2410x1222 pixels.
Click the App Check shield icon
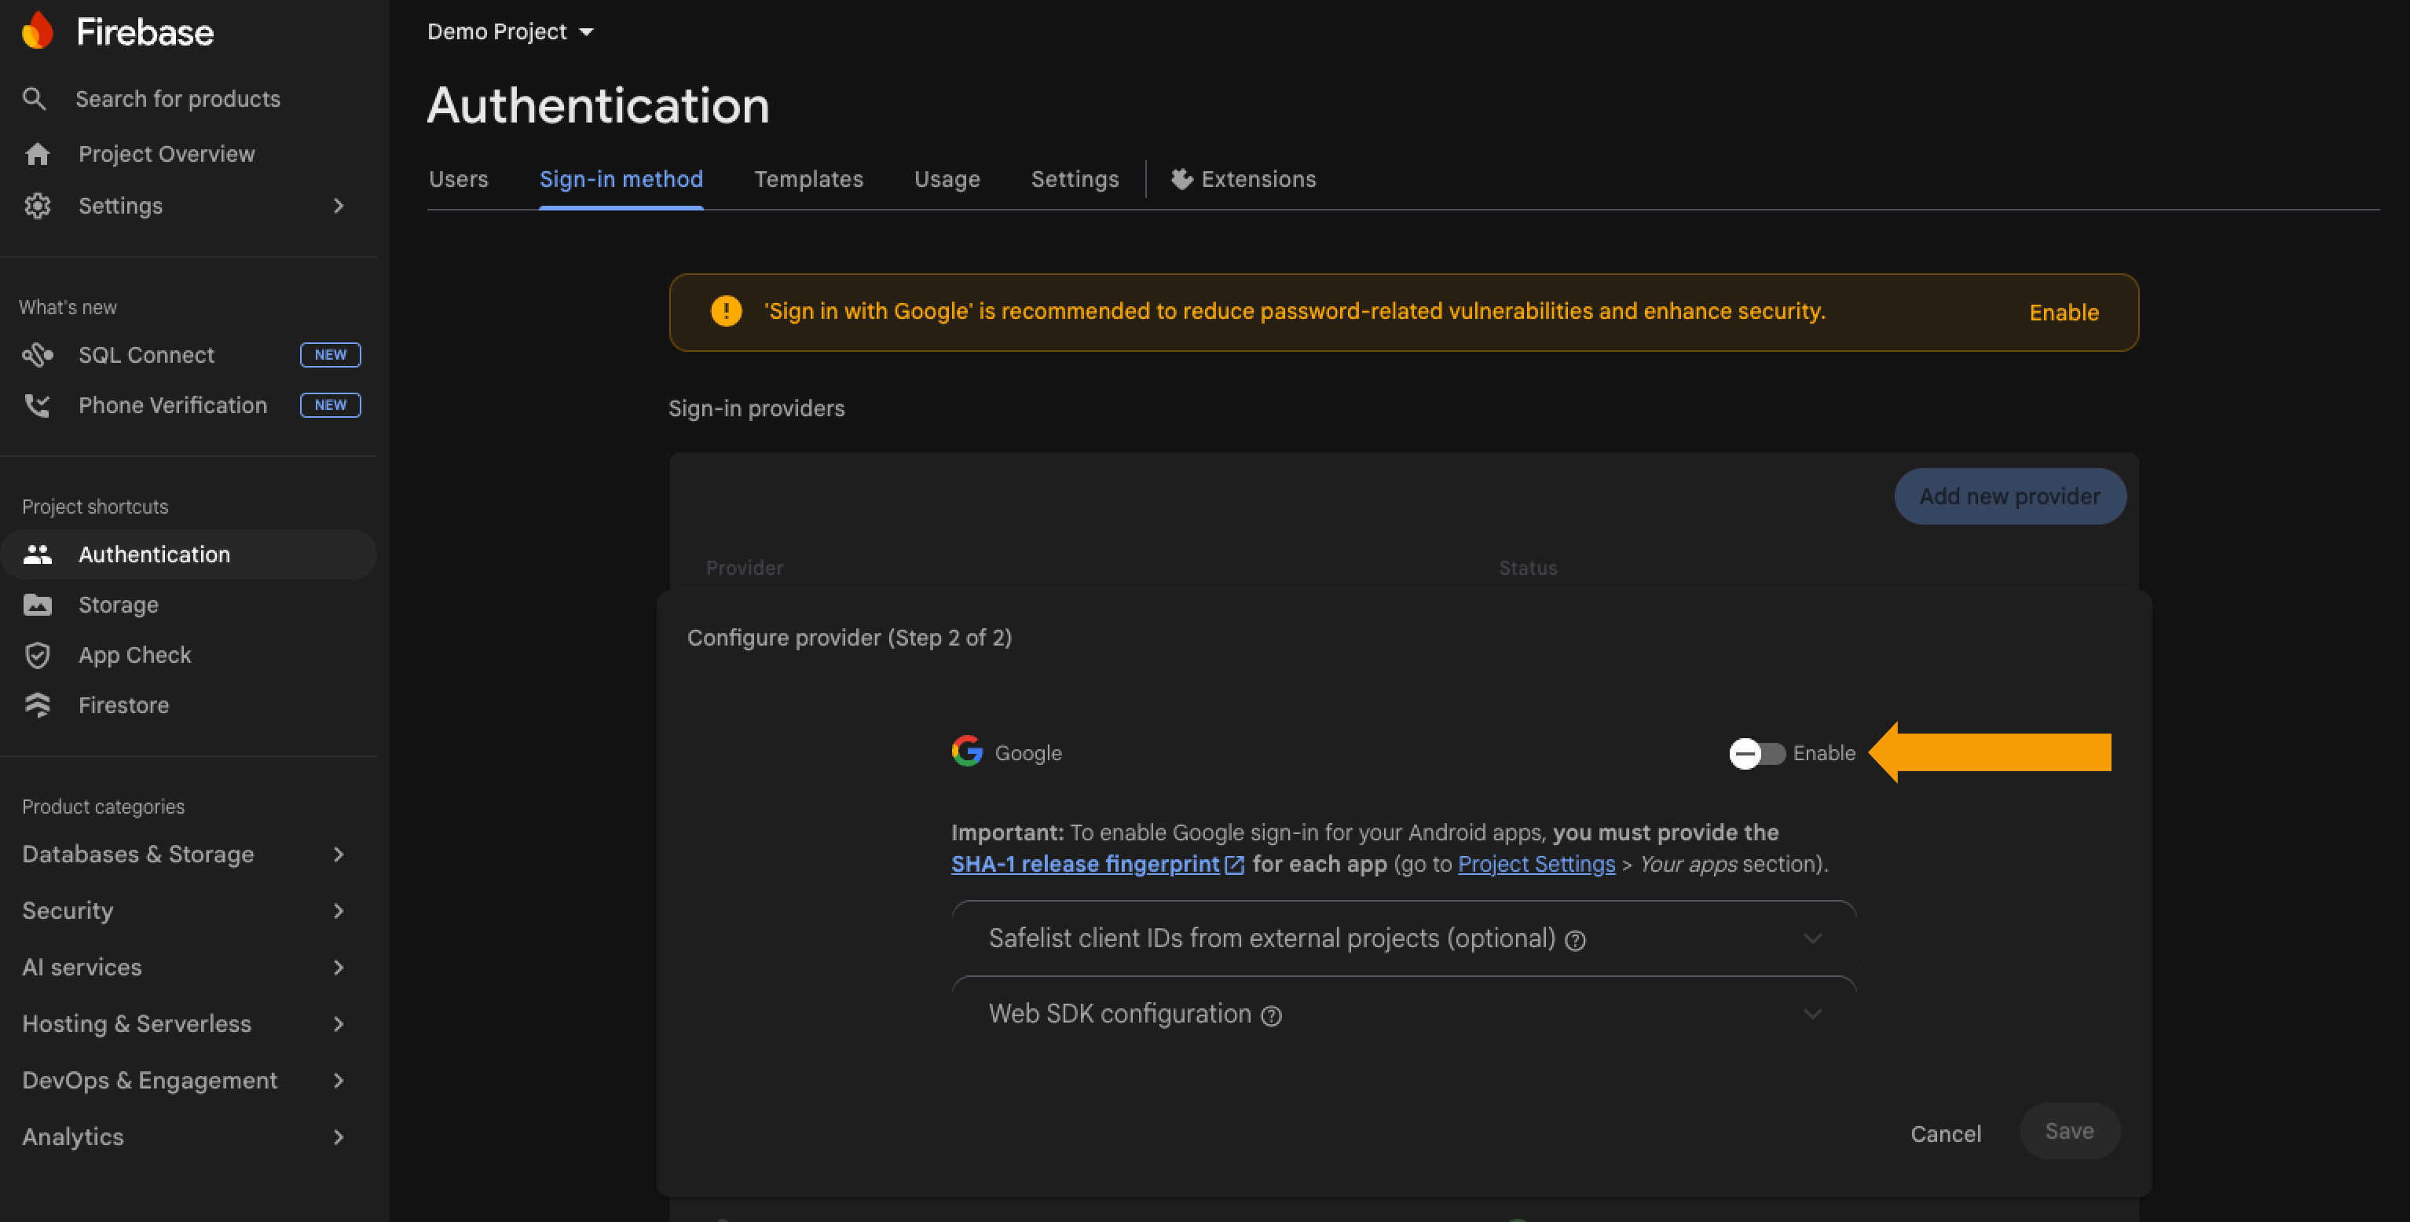point(38,655)
